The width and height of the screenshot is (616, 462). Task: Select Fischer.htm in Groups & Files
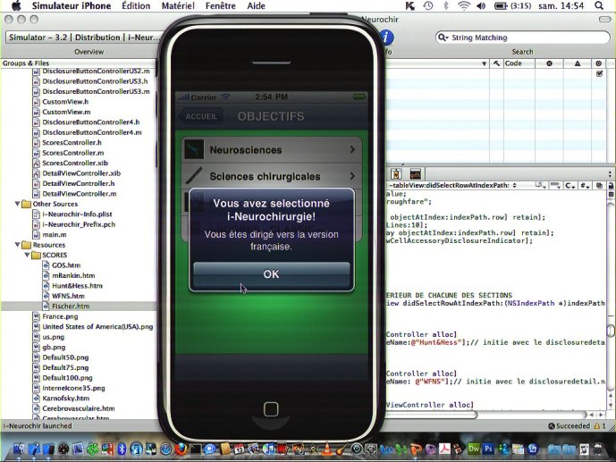tap(71, 307)
